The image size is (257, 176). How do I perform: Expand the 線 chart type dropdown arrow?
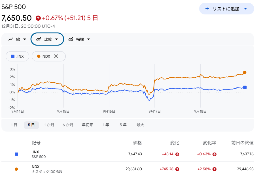coord(25,39)
